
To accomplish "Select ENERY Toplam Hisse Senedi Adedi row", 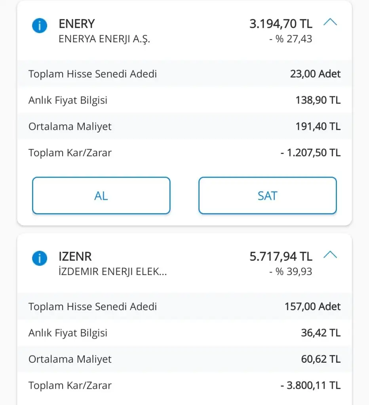I will (184, 74).
